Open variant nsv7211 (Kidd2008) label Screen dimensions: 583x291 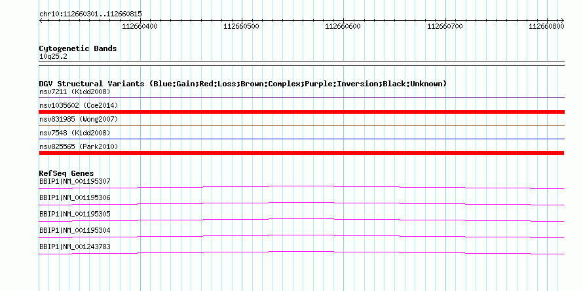click(75, 92)
